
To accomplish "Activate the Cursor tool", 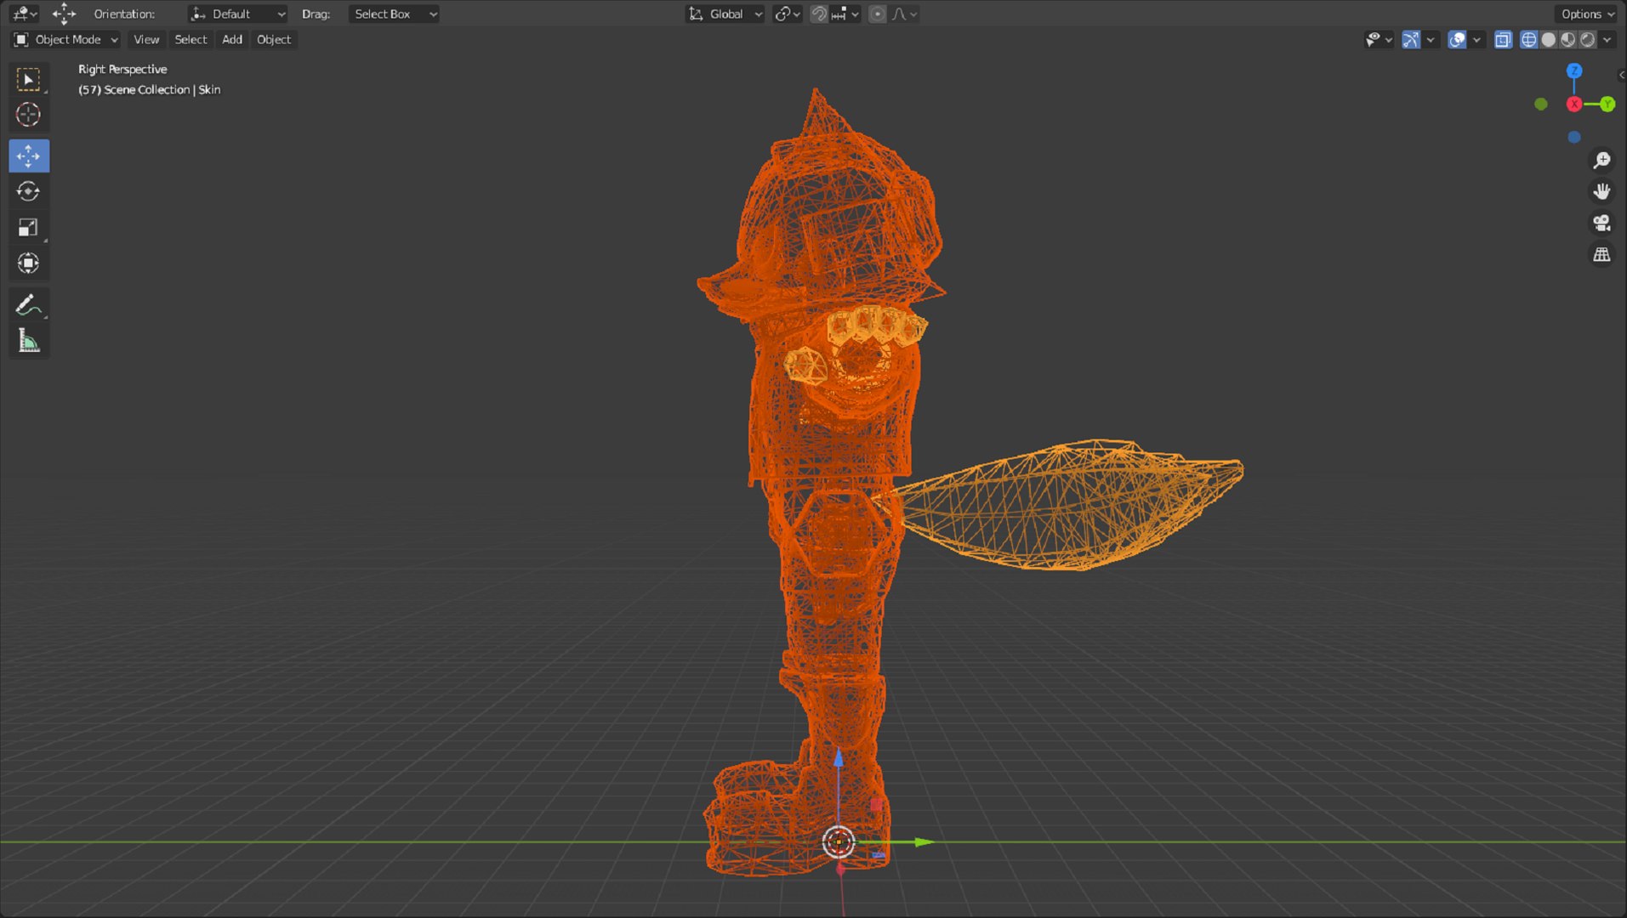I will pyautogui.click(x=28, y=115).
